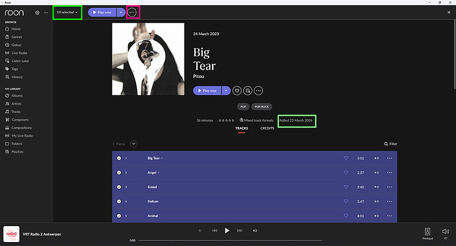The image size is (456, 246).
Task: Favorite the Big Tear track heart
Action: pos(346,158)
